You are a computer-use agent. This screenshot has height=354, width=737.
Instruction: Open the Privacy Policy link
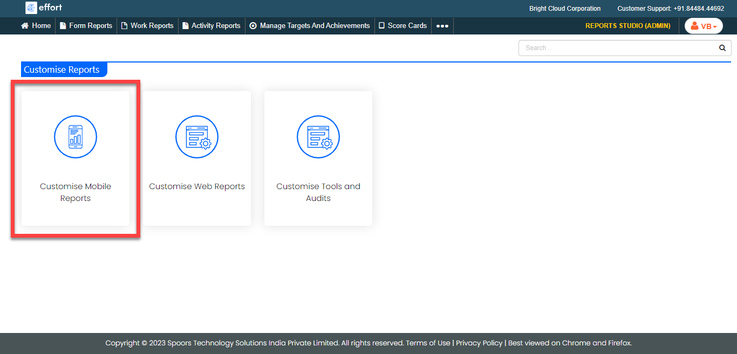(479, 343)
